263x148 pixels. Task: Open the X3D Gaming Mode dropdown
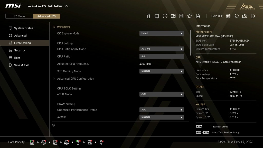click(162, 71)
